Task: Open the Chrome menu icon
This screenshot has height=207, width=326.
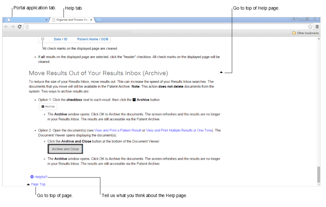Action: point(317,27)
